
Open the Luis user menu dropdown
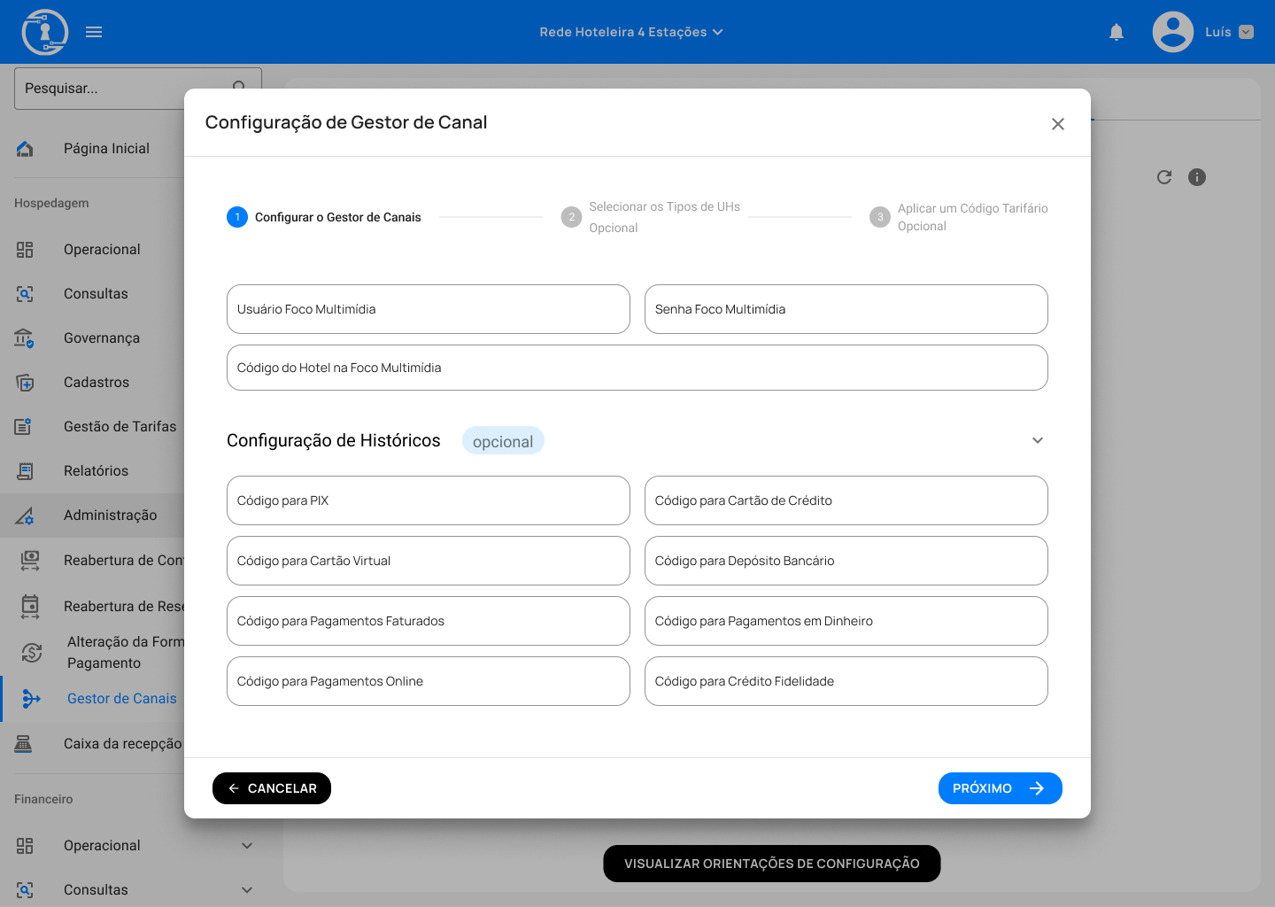tap(1246, 32)
